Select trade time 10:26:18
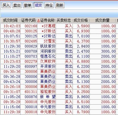This screenshot has height=115, width=118. (x=12, y=87)
